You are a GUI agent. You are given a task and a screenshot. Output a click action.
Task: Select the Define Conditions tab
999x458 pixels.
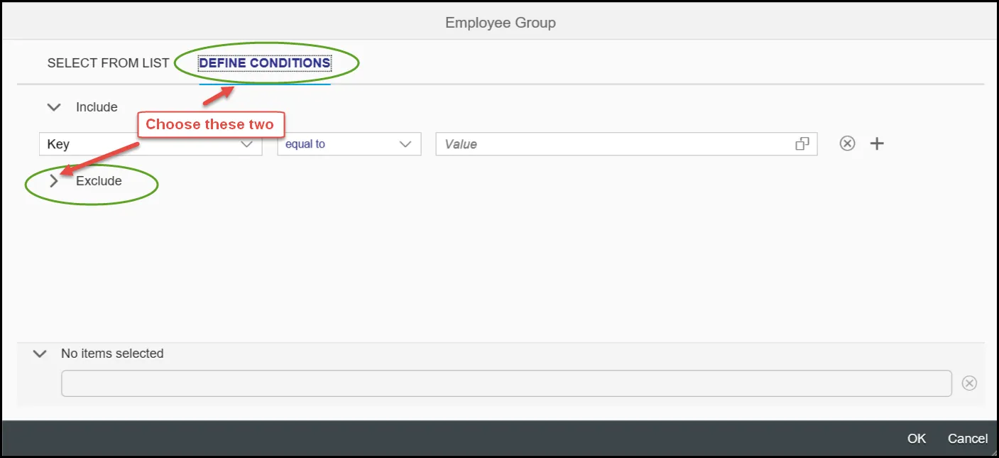click(264, 63)
